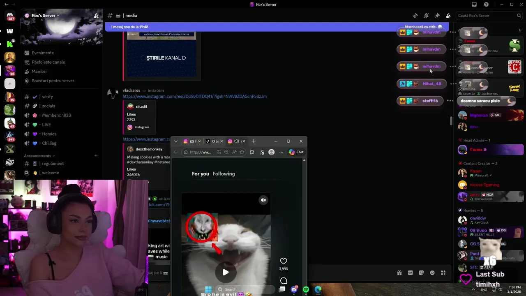
Task: Click the browser address bar URL
Action: pyautogui.click(x=201, y=152)
